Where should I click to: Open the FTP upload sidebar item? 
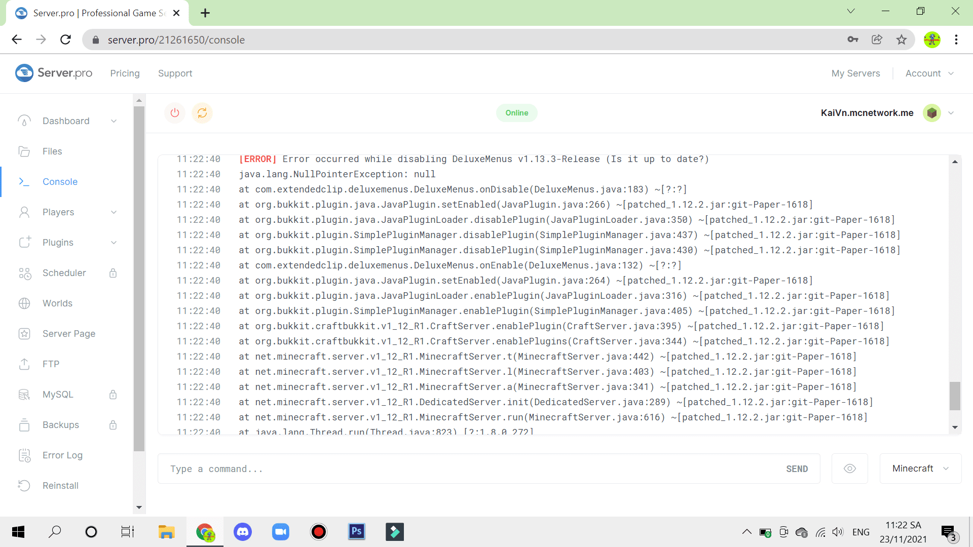click(x=51, y=364)
